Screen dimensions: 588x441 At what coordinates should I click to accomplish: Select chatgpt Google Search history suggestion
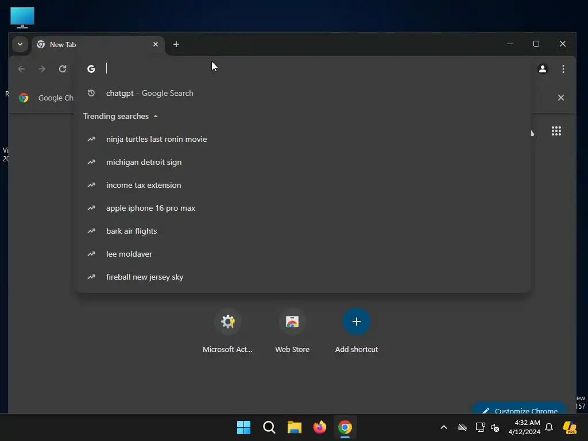303,94
